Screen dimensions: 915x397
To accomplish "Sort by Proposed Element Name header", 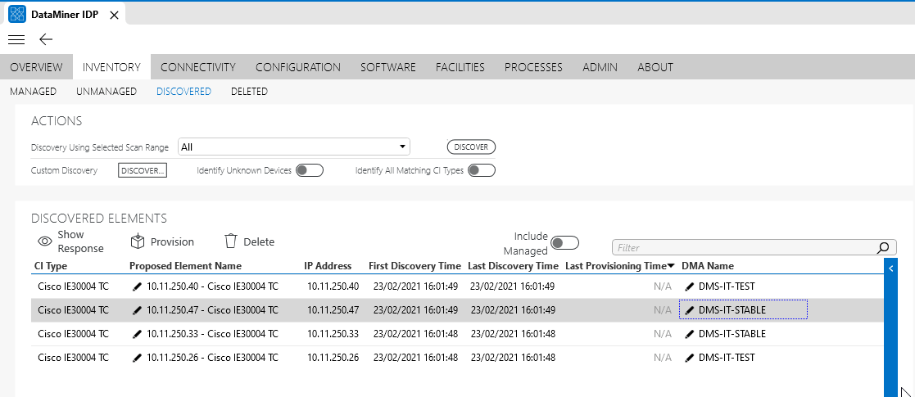I will [x=185, y=266].
